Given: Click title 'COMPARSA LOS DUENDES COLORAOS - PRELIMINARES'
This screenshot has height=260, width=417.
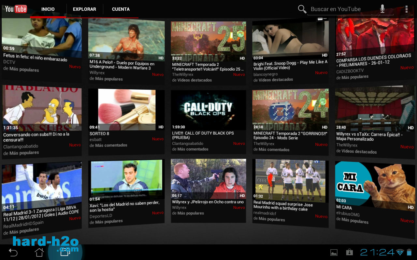Looking at the screenshot, I should click(374, 60).
